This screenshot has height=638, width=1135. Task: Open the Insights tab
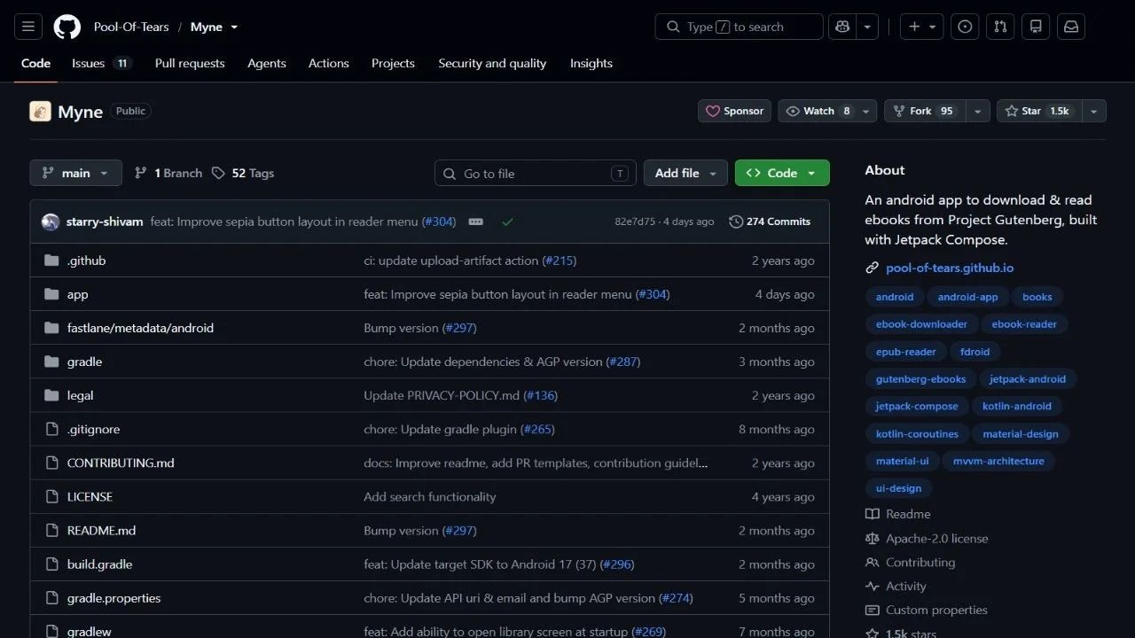(591, 63)
